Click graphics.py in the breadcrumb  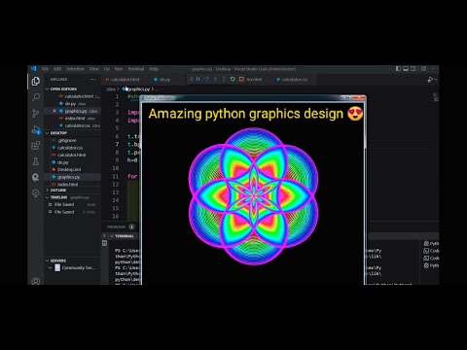137,88
